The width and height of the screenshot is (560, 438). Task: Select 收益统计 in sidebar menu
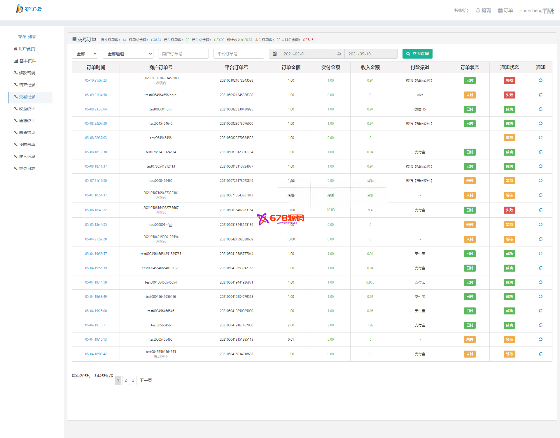(x=27, y=109)
